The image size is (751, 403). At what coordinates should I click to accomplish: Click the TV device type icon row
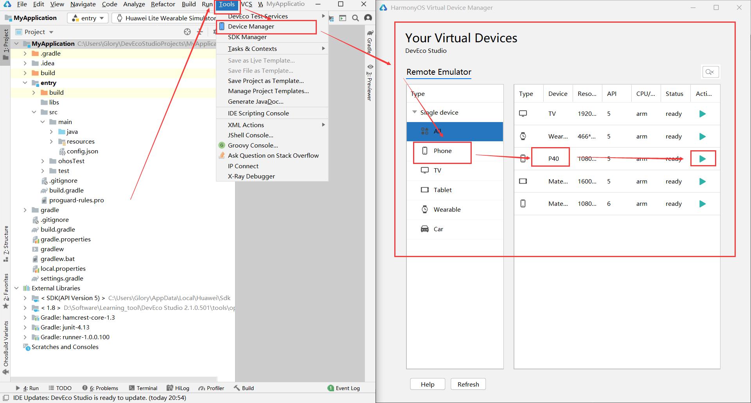coord(523,114)
